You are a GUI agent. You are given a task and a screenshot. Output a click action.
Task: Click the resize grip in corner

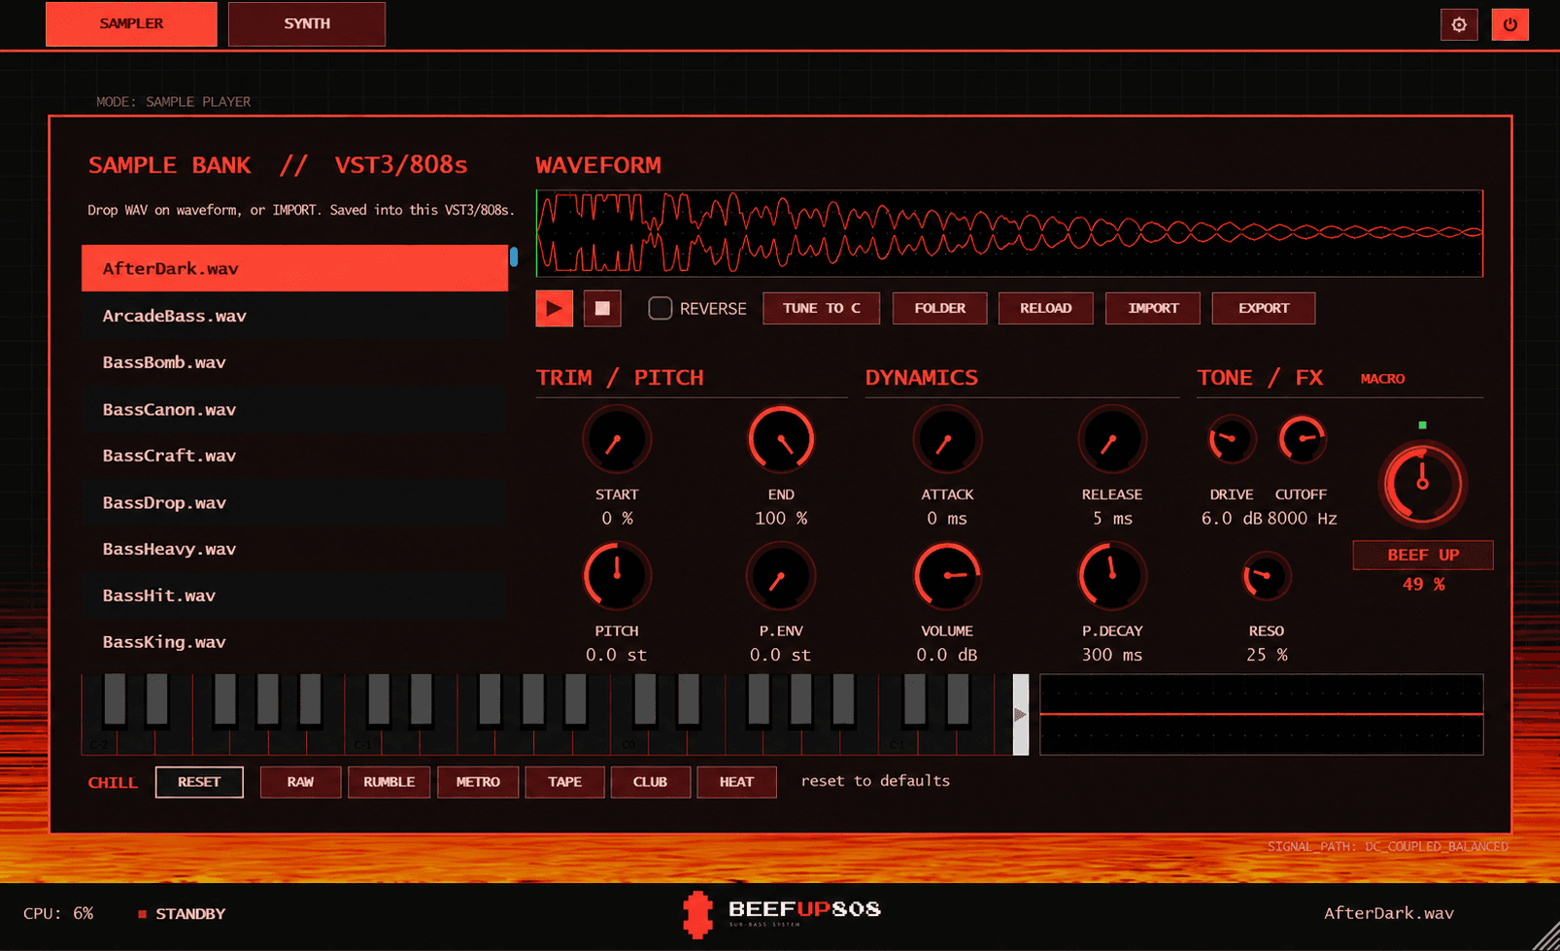coord(1545,936)
